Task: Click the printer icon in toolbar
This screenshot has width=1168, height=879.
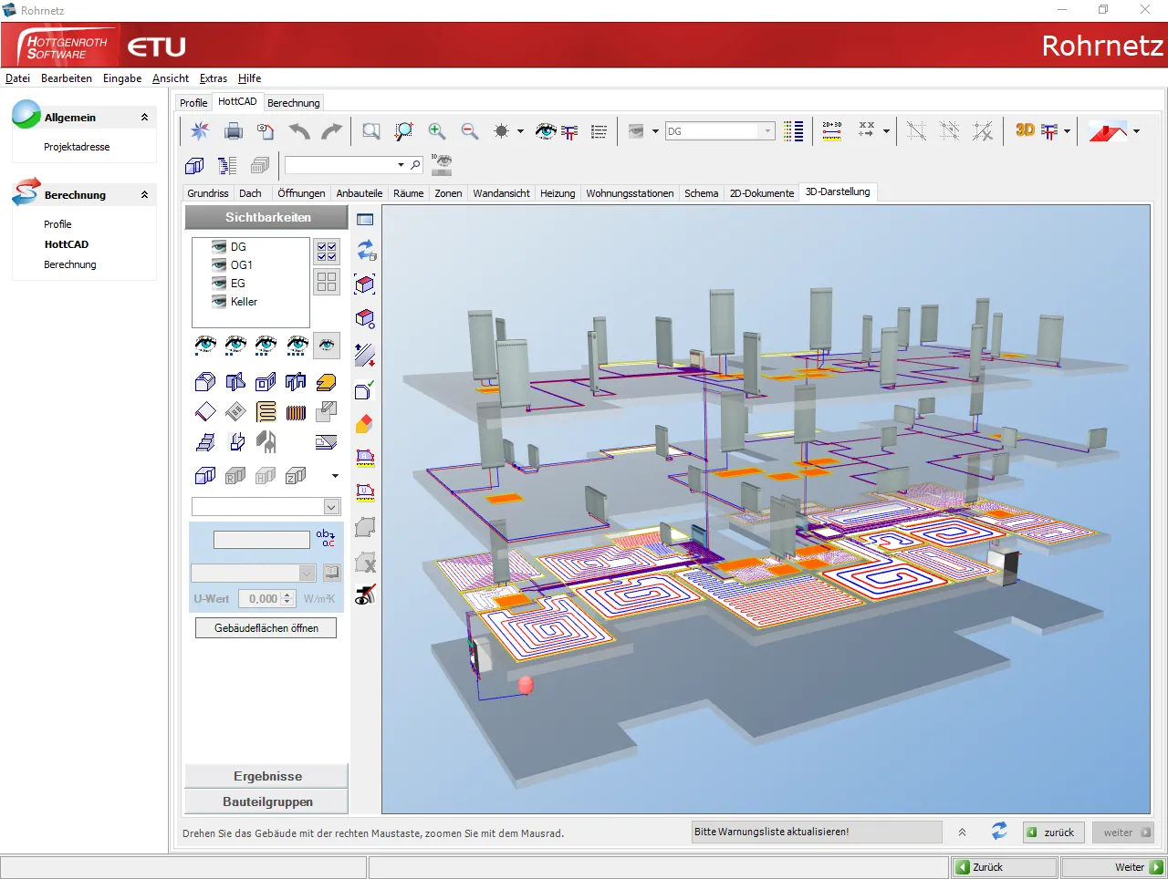Action: click(x=234, y=131)
